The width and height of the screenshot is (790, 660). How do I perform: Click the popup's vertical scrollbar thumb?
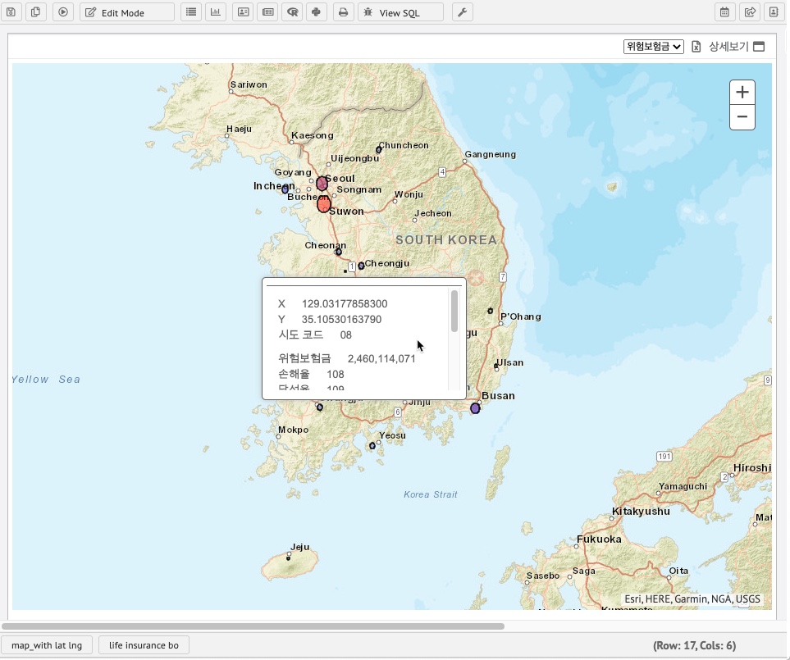coord(454,311)
